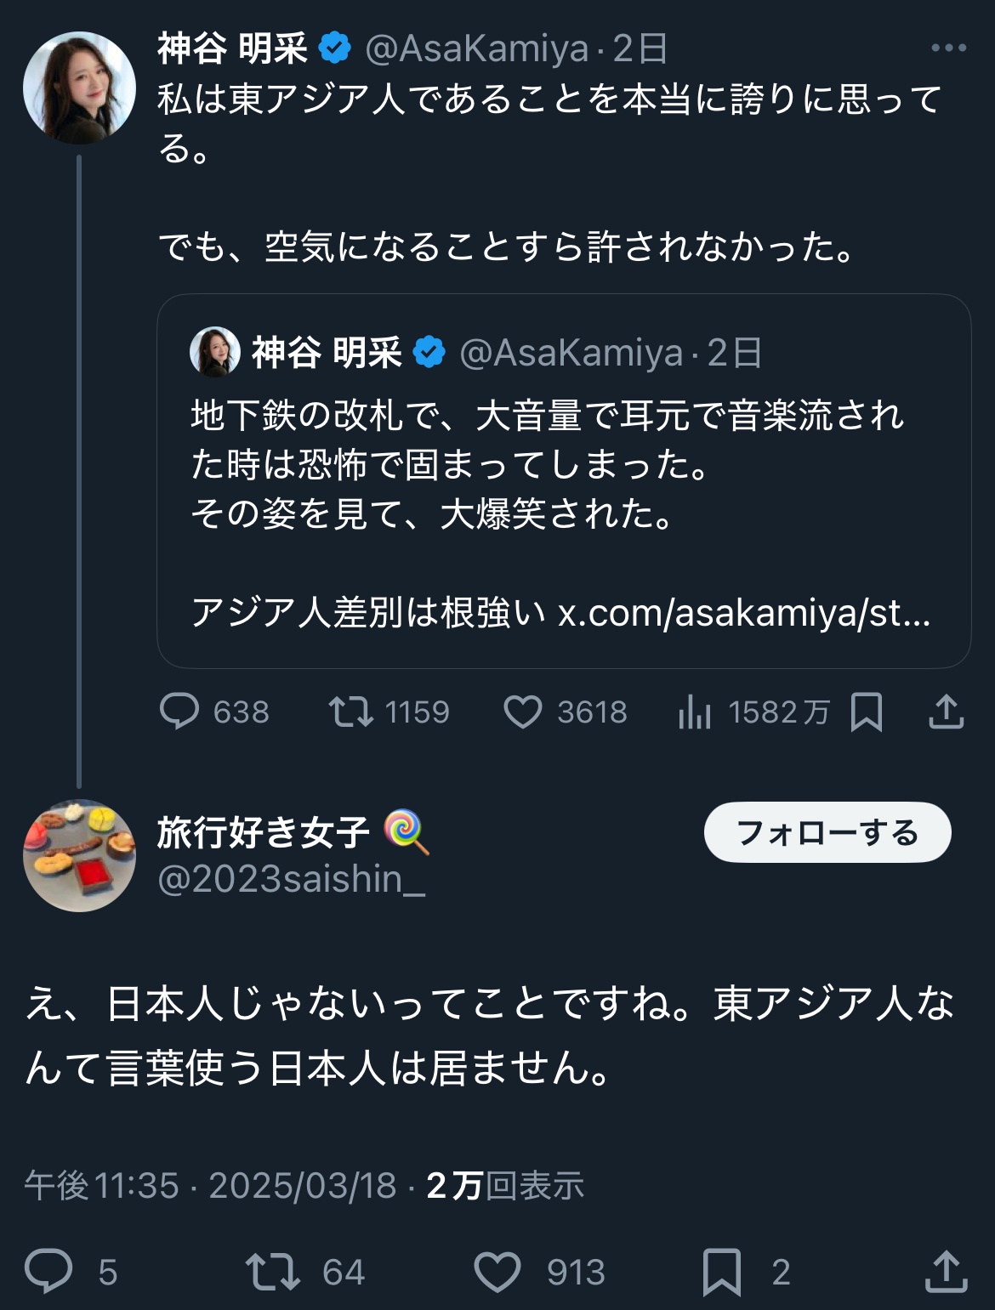Click the reply icon with 638 replies
The image size is (995, 1310).
[179, 712]
